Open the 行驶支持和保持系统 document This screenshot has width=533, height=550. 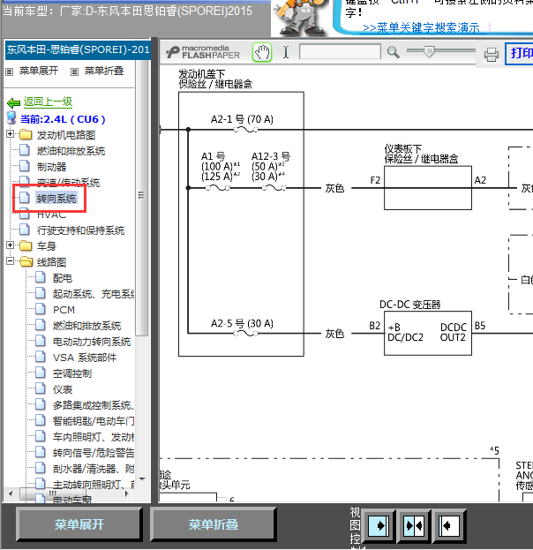point(80,230)
